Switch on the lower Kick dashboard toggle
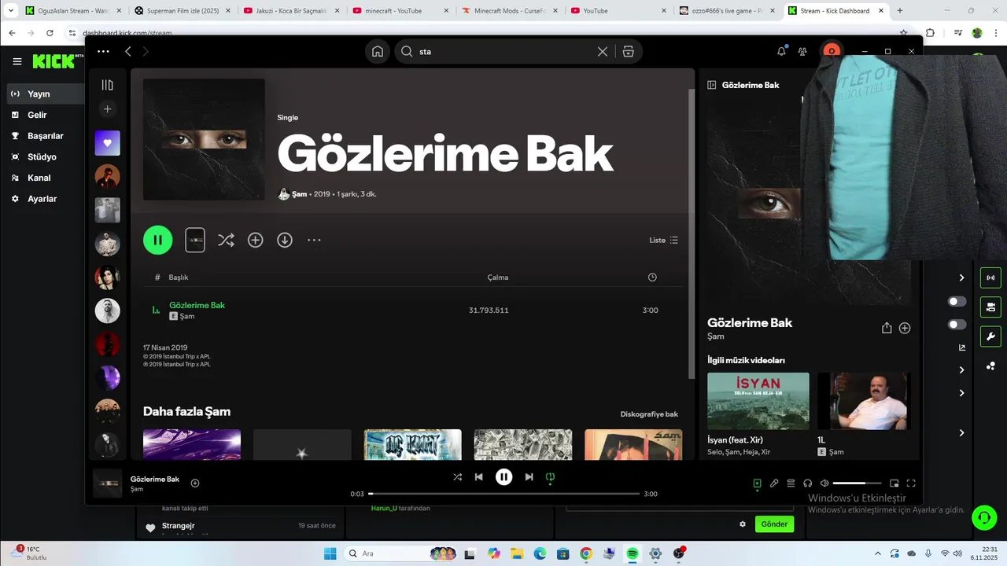This screenshot has height=566, width=1007. (x=957, y=325)
